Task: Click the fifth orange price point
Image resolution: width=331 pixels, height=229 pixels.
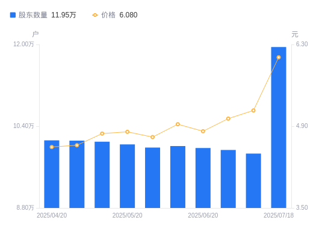Action: 153,137
